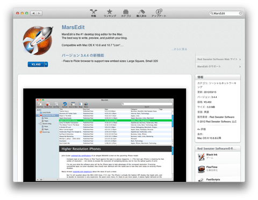
Task: Click the 4+ 評価 rating text
Action: pyautogui.click(x=202, y=129)
